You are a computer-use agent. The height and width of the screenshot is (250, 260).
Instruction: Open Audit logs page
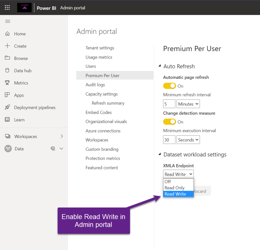pos(95,85)
